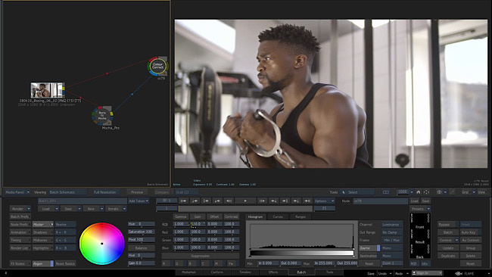492x277 pixels.
Task: Click the split-view layout icon
Action: pos(386,192)
